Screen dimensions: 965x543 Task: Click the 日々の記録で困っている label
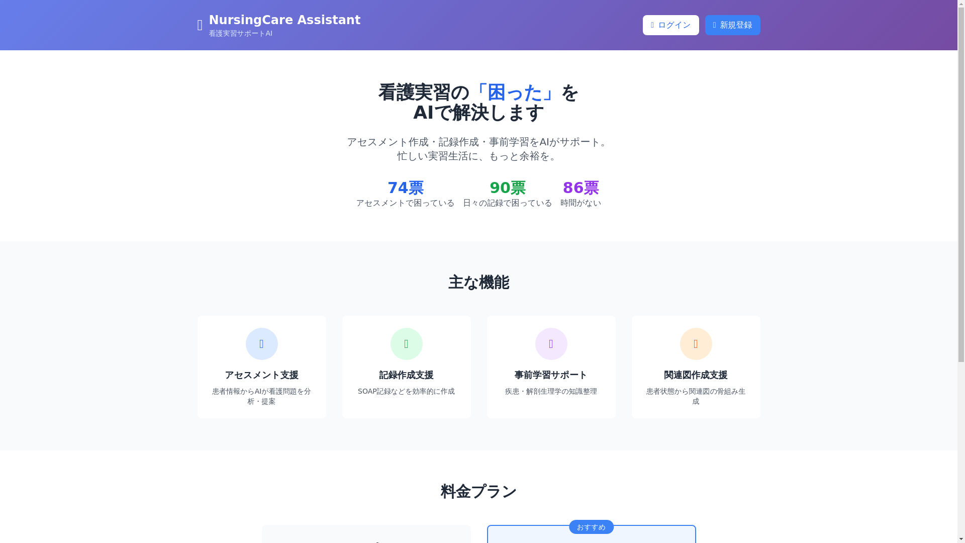tap(508, 203)
